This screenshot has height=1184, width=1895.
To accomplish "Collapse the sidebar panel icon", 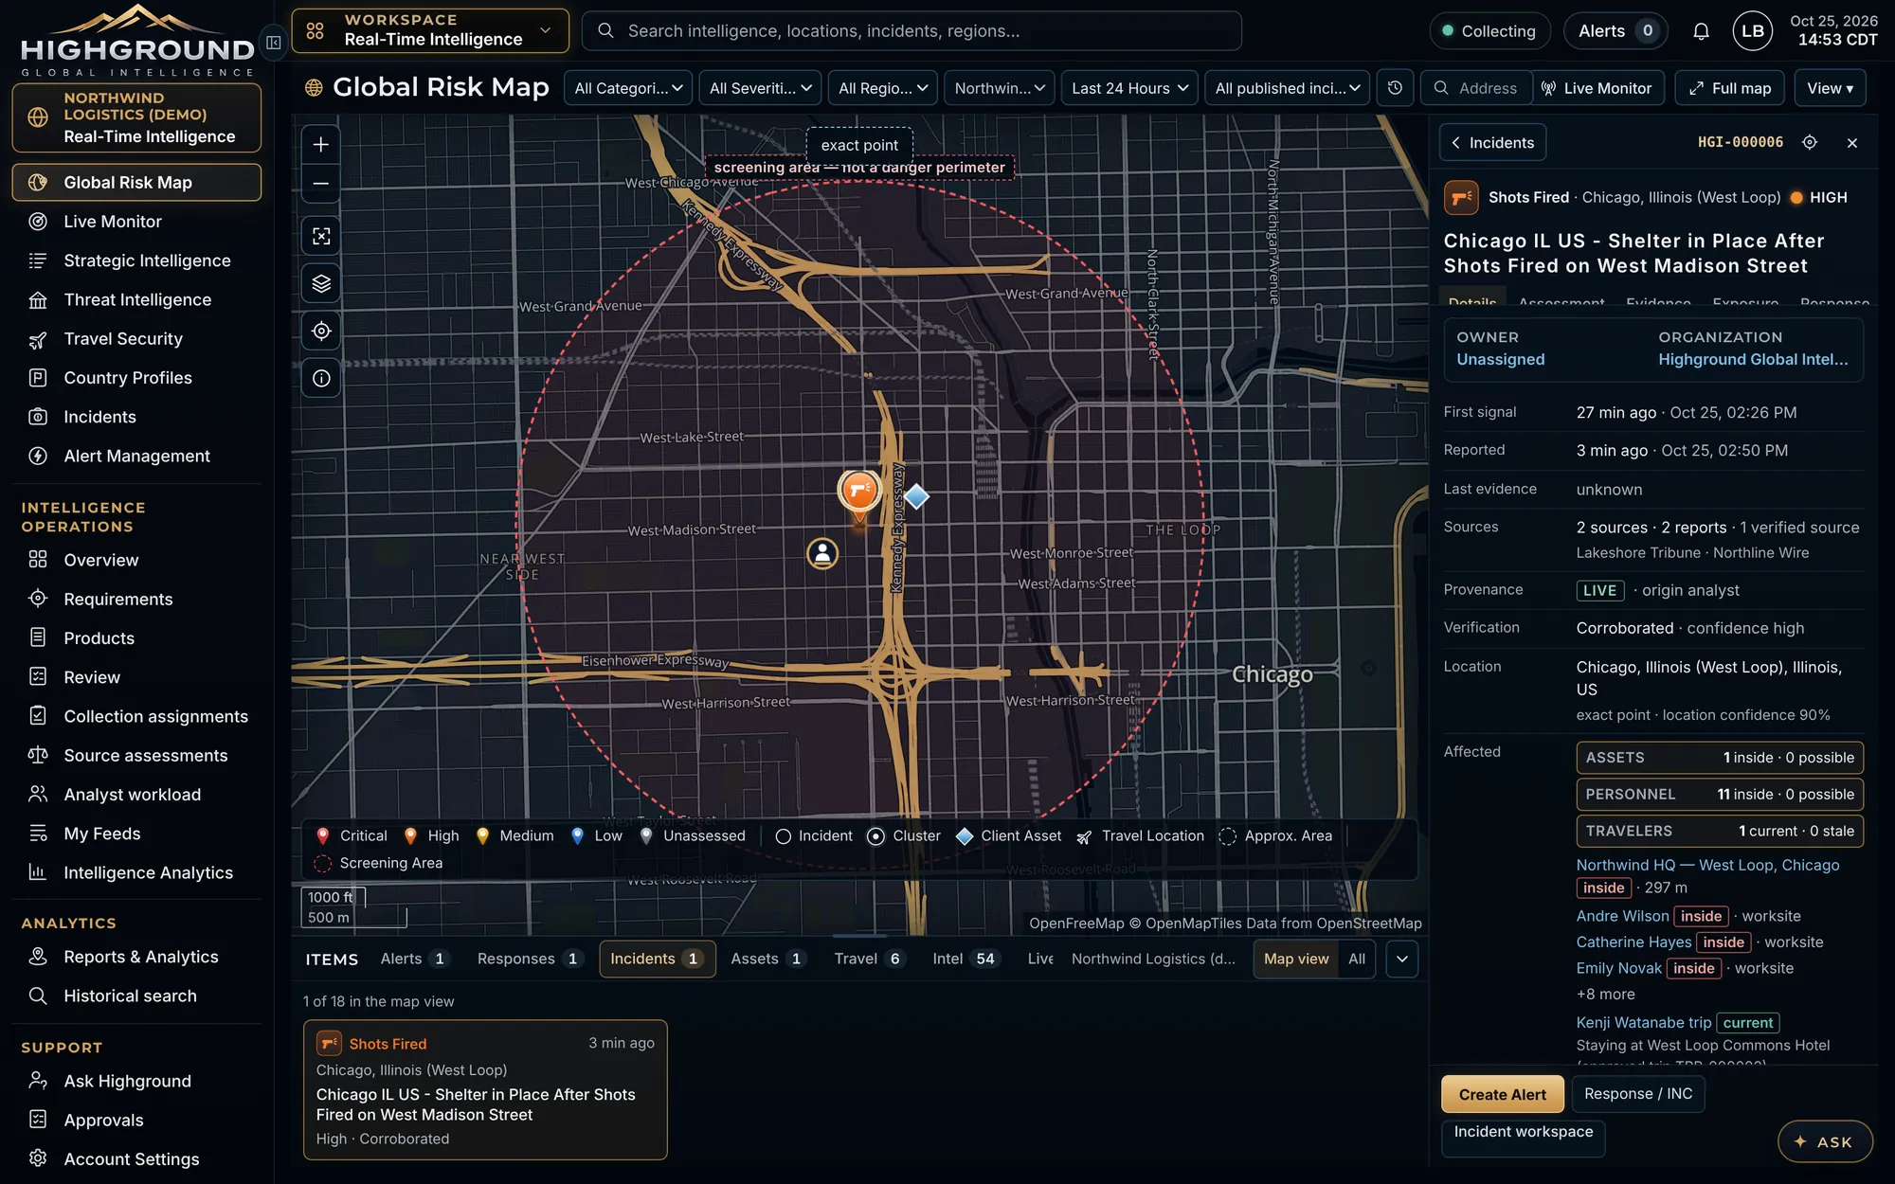I will tap(274, 43).
